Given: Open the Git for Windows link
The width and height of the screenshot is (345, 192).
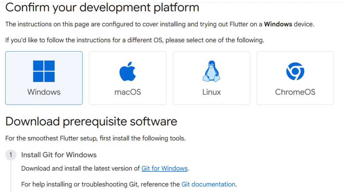Looking at the screenshot, I should coord(164,169).
